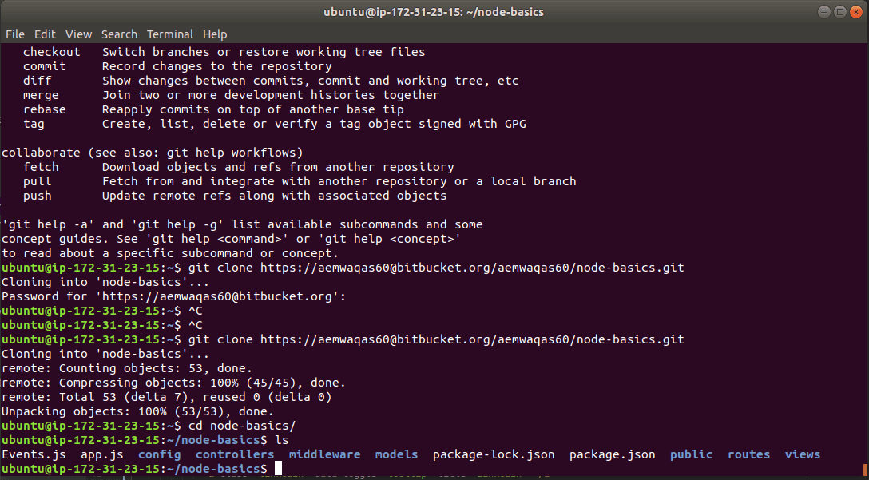The width and height of the screenshot is (869, 480).
Task: Open the Help menu
Action: 215,34
